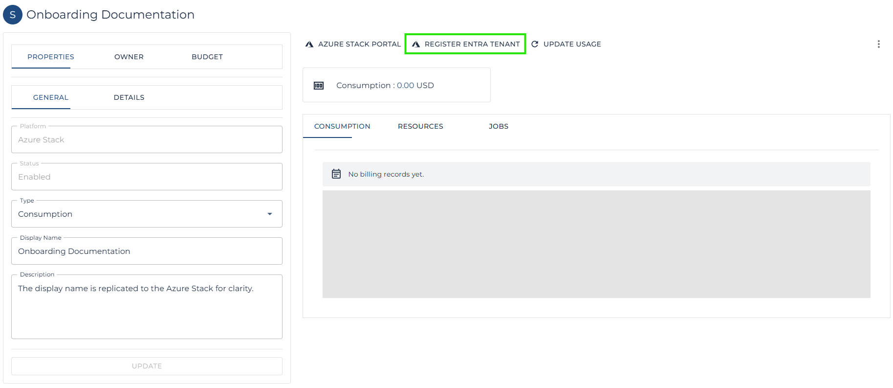
Task: Click the consumption meter icon
Action: [319, 86]
